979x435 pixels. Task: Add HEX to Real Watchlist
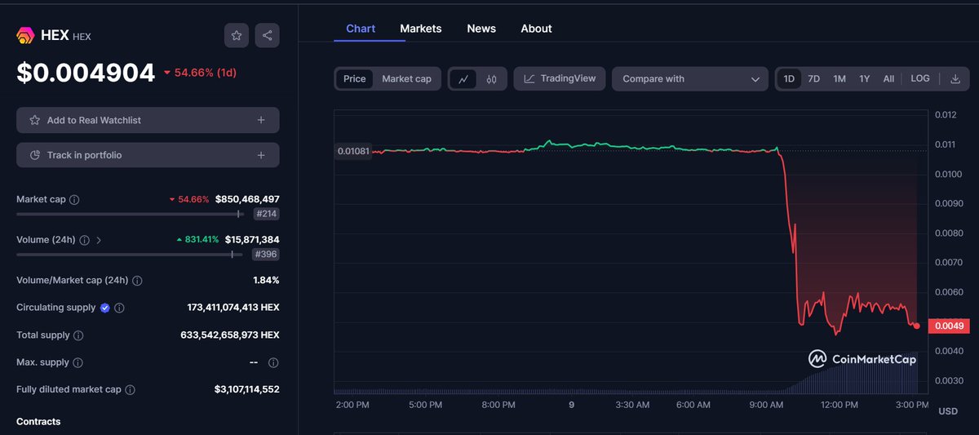click(148, 120)
